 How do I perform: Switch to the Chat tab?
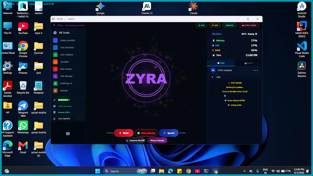click(221, 63)
